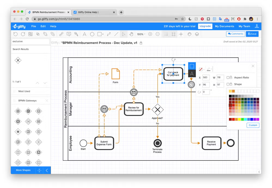
Task: Add a popup note comment icon
Action: 69,34
